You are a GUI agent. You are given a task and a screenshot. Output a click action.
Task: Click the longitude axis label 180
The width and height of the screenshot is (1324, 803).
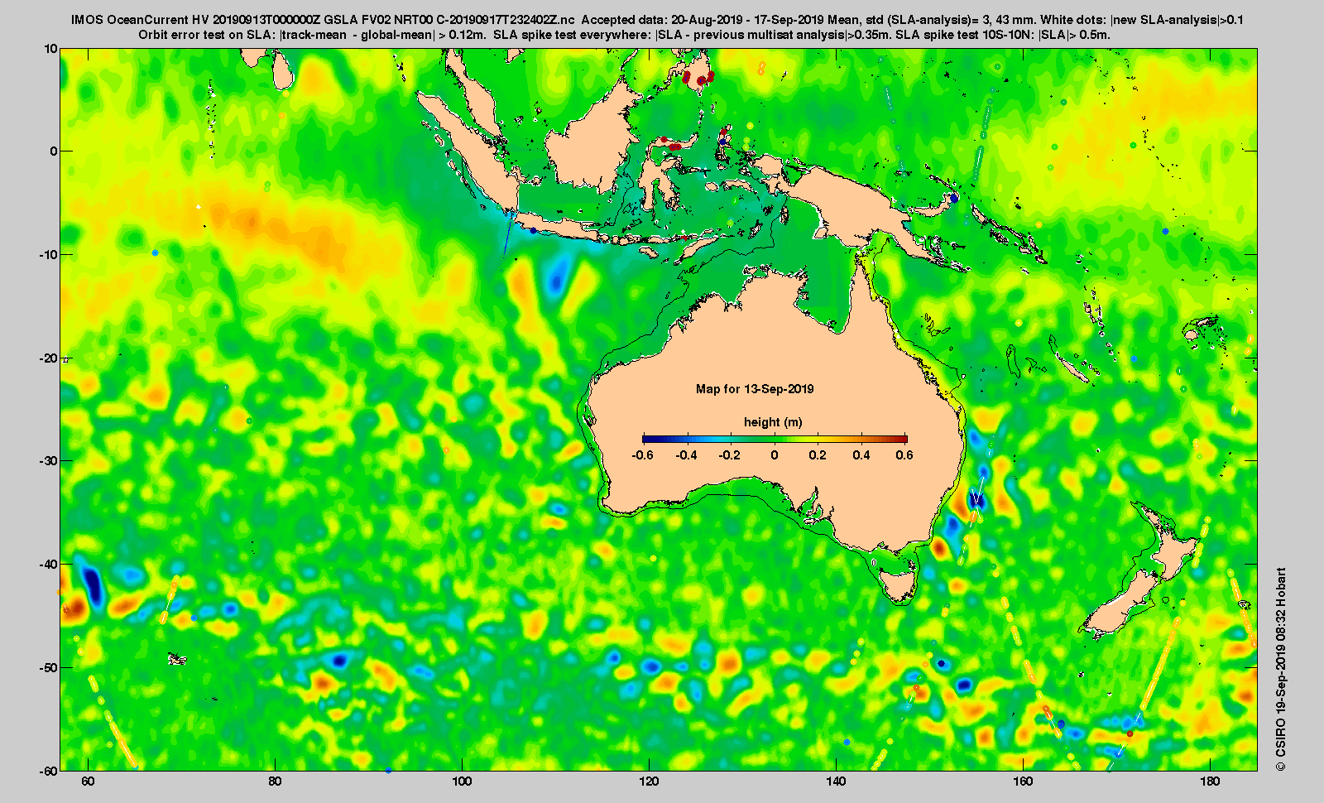(x=1210, y=782)
